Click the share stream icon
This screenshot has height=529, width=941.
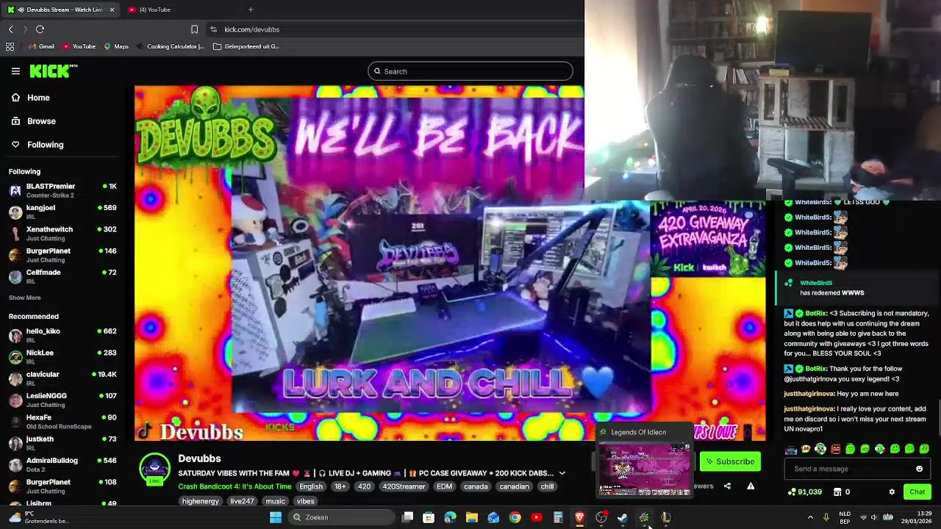(727, 486)
